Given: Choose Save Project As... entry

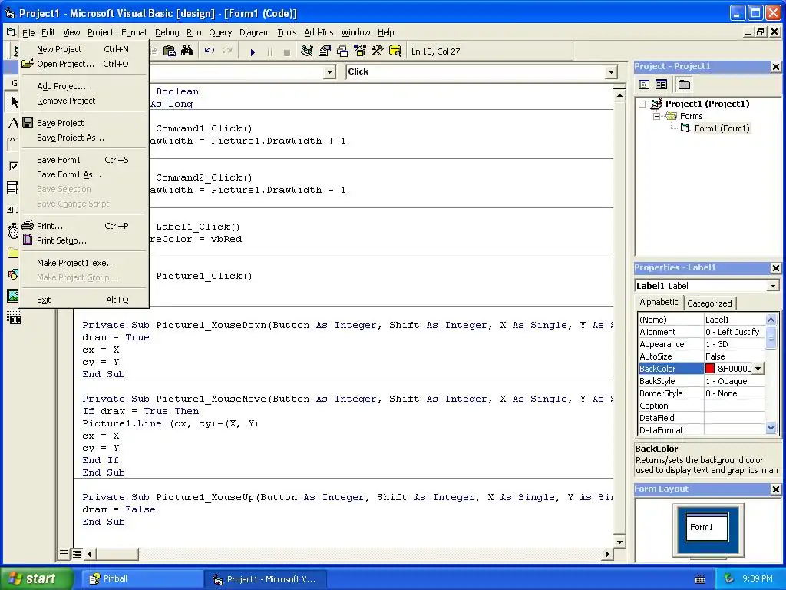Looking at the screenshot, I should (84, 138).
